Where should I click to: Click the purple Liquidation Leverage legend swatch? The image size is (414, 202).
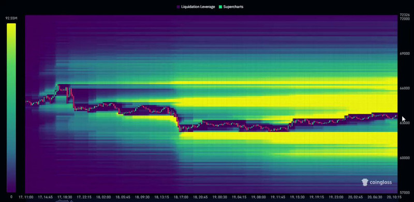click(178, 7)
